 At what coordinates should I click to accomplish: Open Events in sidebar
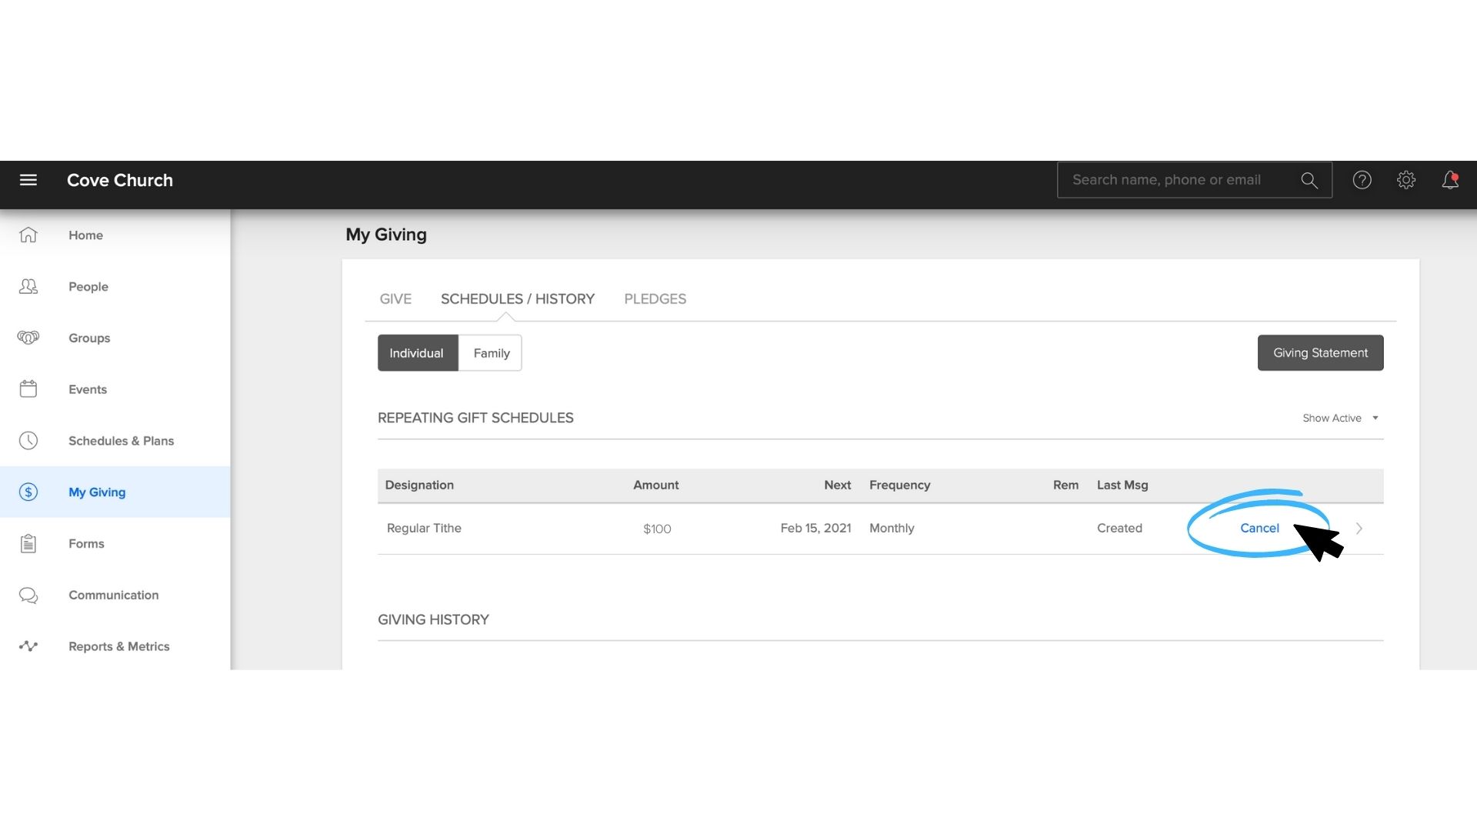(x=115, y=389)
